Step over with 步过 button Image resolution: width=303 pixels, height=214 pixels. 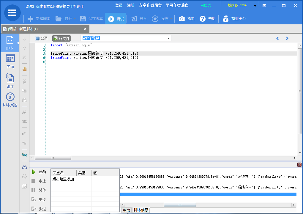click(x=39, y=209)
